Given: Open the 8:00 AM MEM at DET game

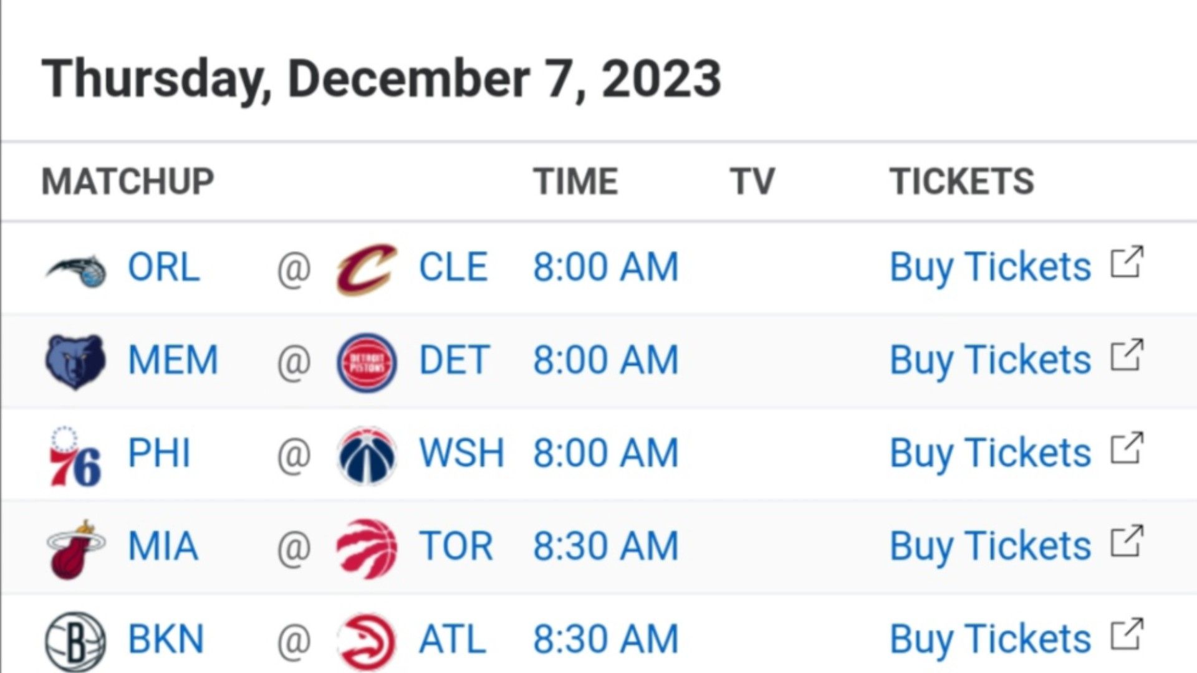Looking at the screenshot, I should 605,360.
